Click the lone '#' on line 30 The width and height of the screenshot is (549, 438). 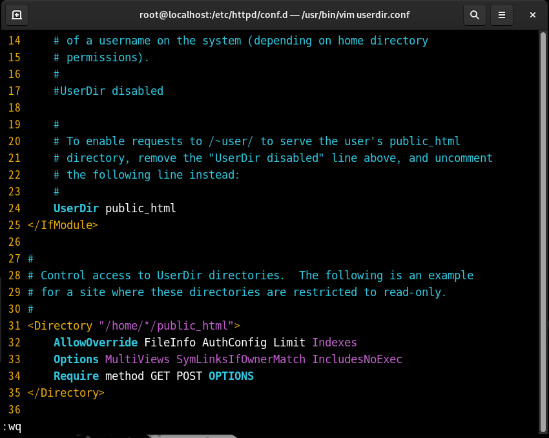tap(31, 309)
